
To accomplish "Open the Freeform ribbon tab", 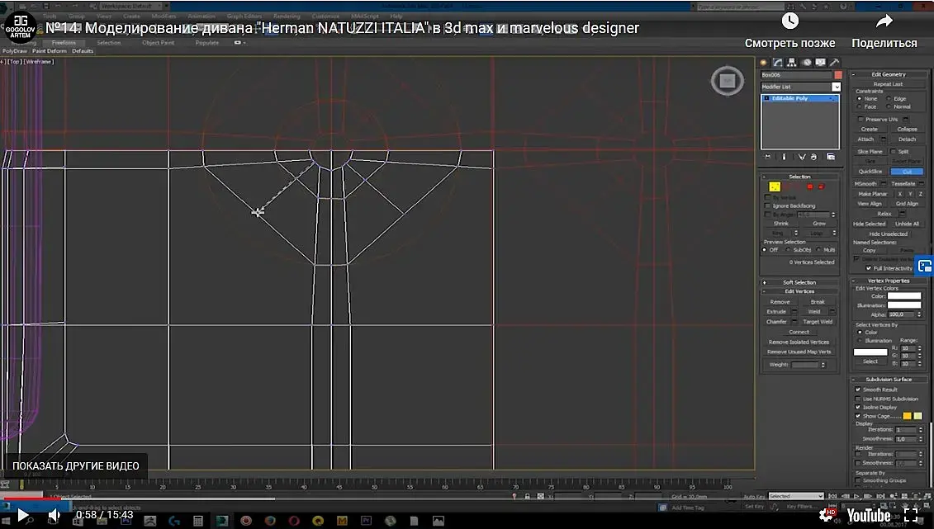I will coord(64,43).
